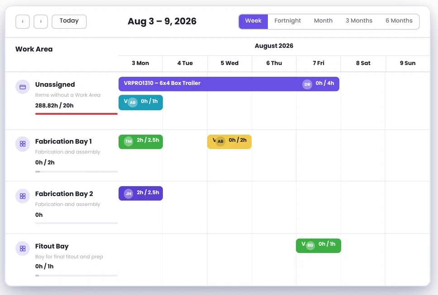Click the red Unassigned capacity progress bar
Viewport: 438px width, 295px height.
(76, 114)
